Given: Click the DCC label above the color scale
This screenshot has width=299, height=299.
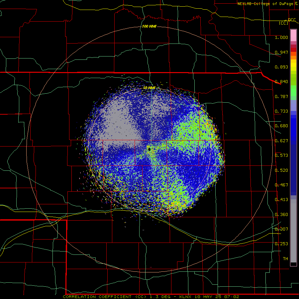Looking at the screenshot, I should (292, 20).
